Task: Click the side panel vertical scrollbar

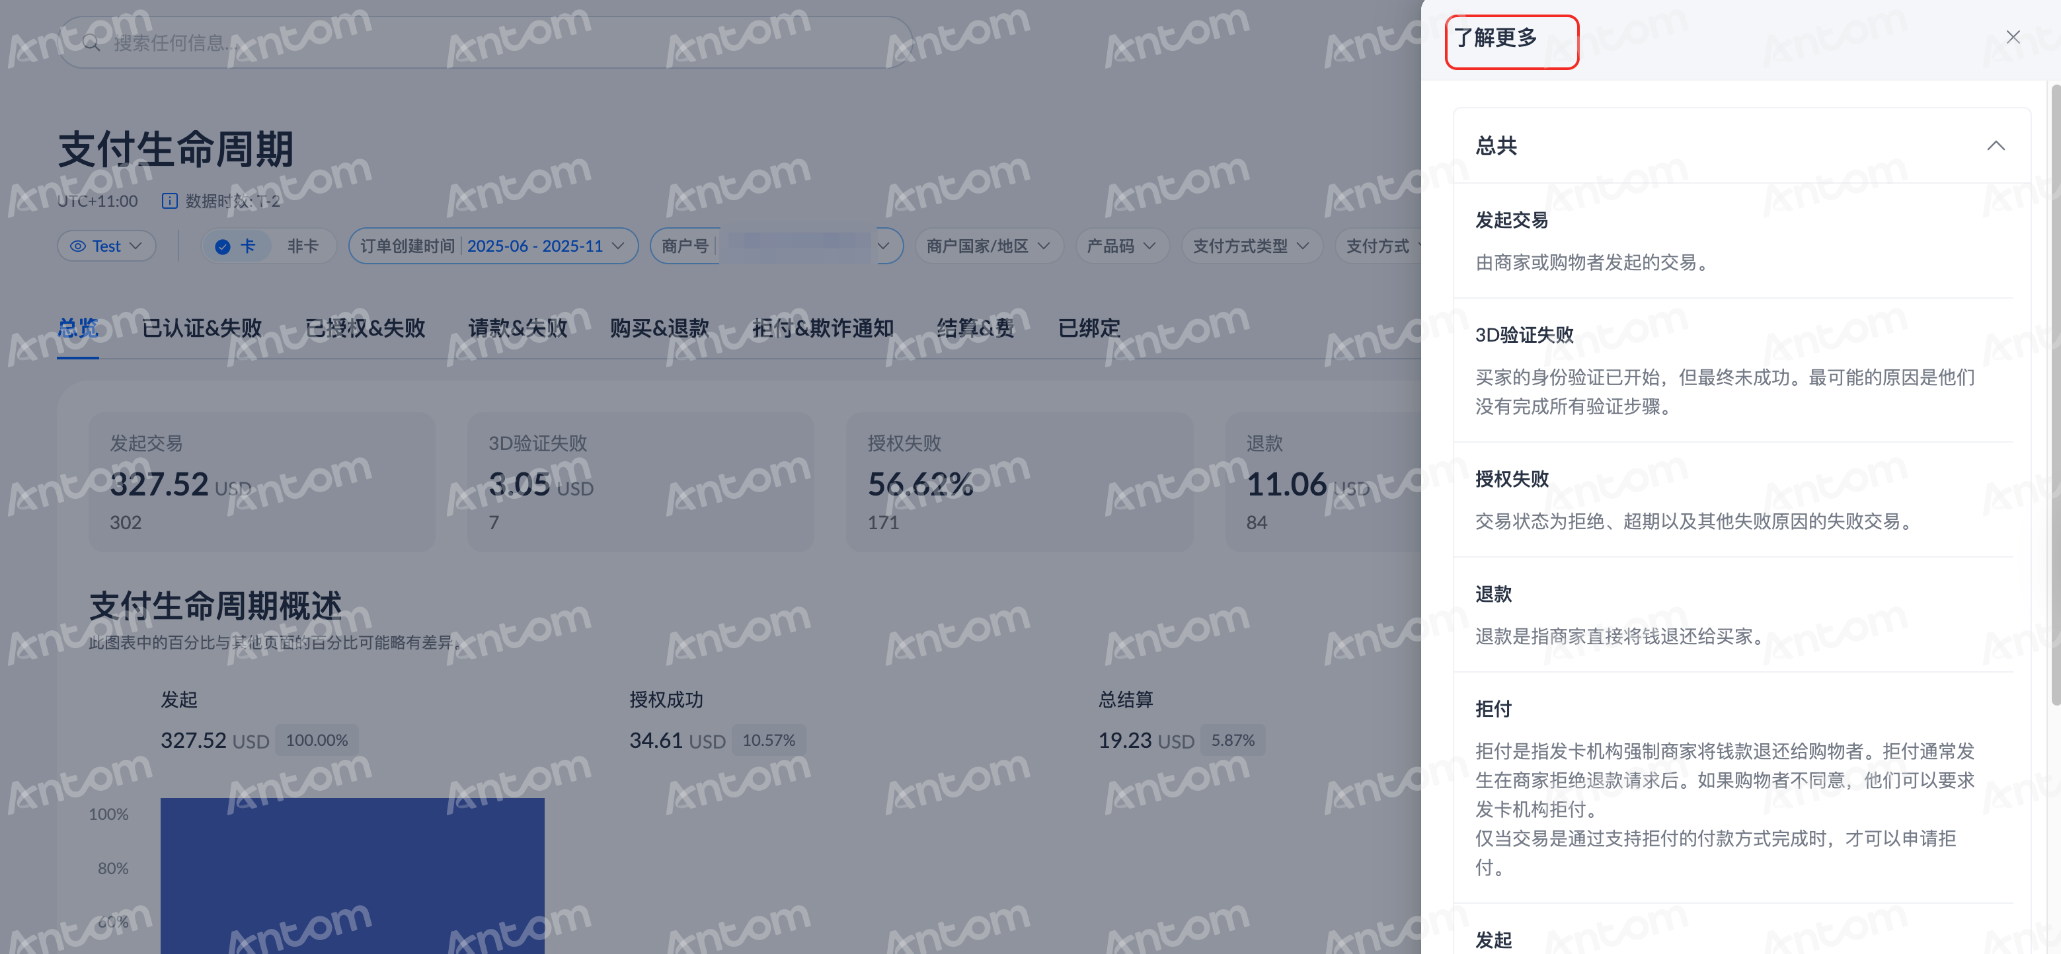Action: point(2056,395)
